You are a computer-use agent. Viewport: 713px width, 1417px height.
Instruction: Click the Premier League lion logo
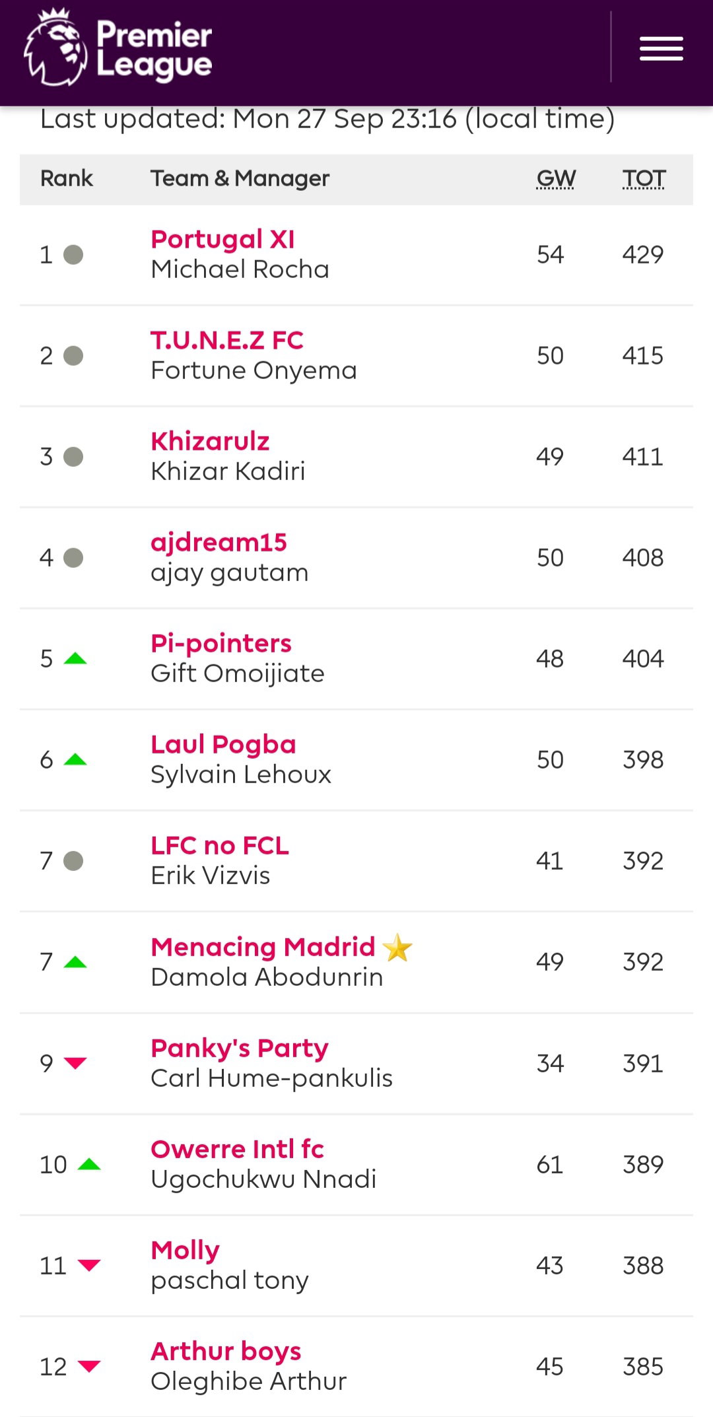[x=55, y=48]
